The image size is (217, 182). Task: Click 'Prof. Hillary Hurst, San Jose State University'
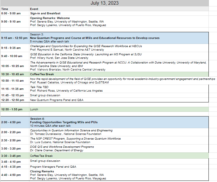point(59,58)
